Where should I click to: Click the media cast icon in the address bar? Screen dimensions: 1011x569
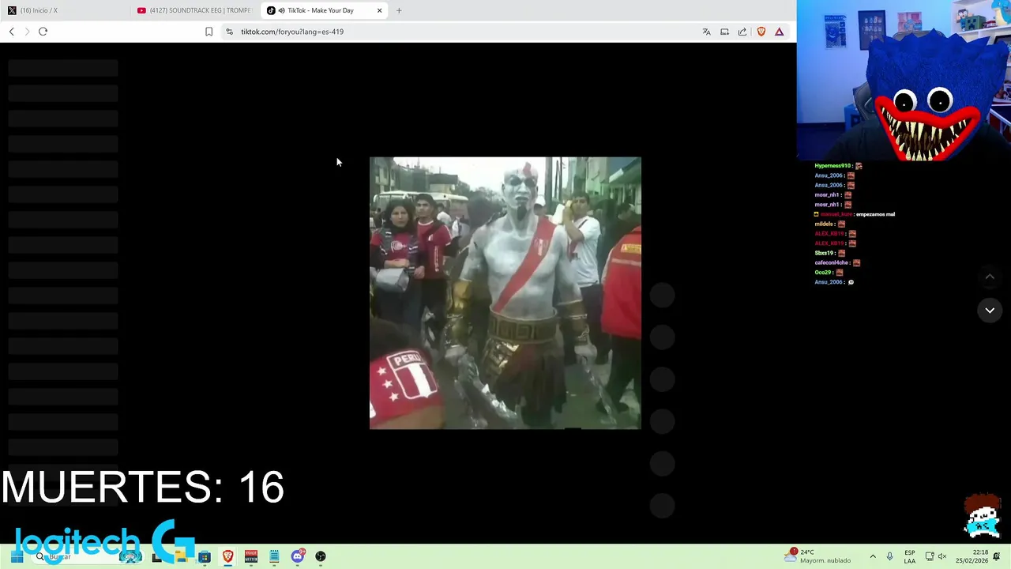(724, 32)
